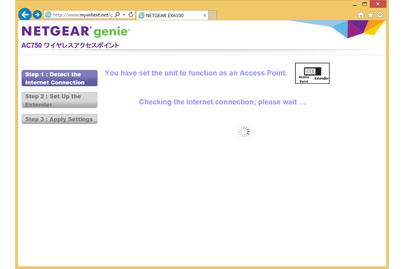The width and height of the screenshot is (404, 269).
Task: Maximize the browser window
Action: (x=365, y=4)
